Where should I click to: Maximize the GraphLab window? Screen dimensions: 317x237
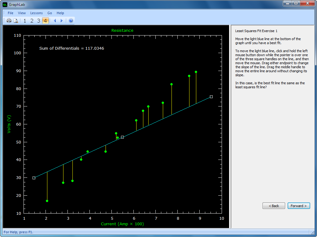click(x=296, y=3)
